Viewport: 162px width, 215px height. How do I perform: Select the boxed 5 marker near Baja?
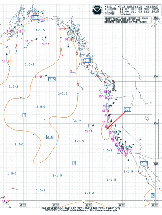click(153, 195)
